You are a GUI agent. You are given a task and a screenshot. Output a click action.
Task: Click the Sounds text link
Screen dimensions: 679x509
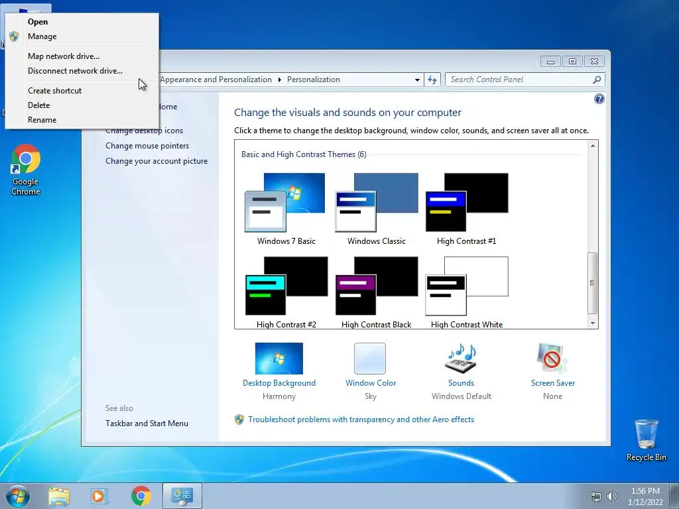coord(461,383)
